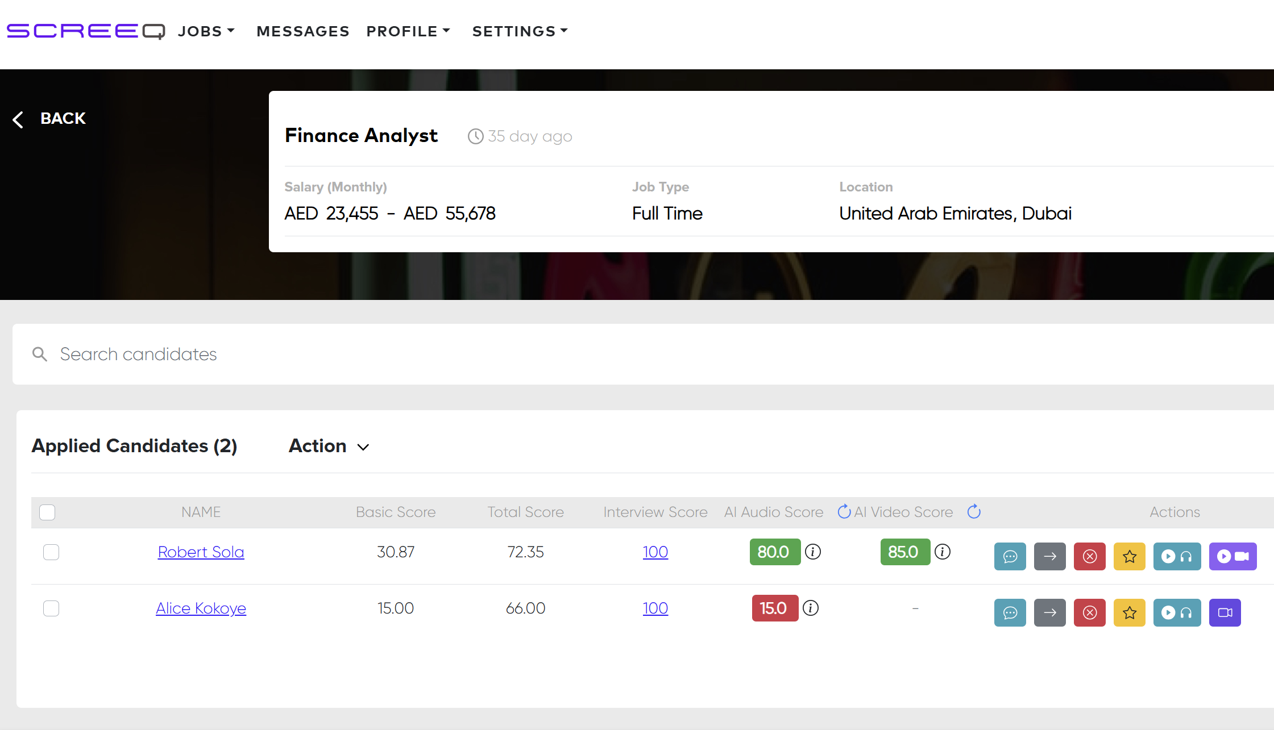Open the Jobs menu dropdown
The image size is (1274, 730).
click(x=206, y=31)
